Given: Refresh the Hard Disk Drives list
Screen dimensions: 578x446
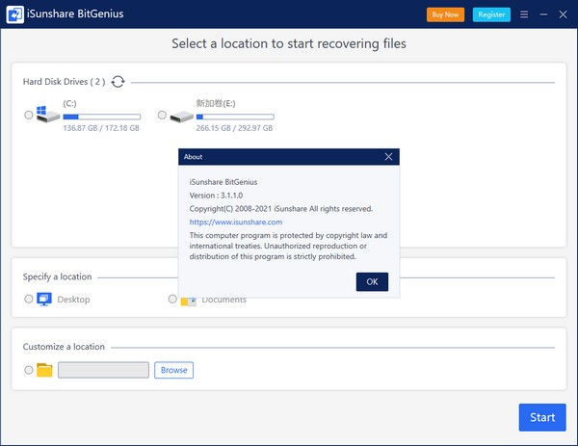Looking at the screenshot, I should coord(118,82).
